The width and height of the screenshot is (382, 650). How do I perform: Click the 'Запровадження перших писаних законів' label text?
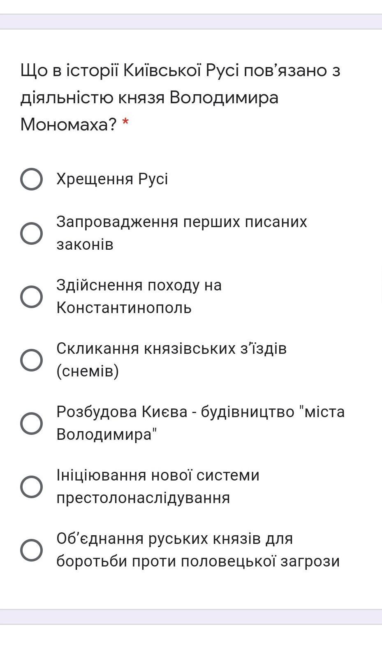[181, 233]
